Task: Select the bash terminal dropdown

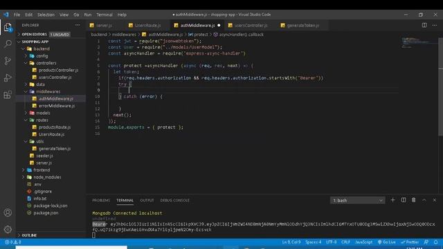Action: click(x=357, y=200)
